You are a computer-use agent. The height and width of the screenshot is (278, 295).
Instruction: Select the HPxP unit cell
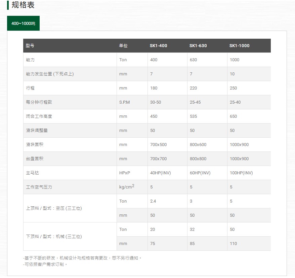pos(124,173)
